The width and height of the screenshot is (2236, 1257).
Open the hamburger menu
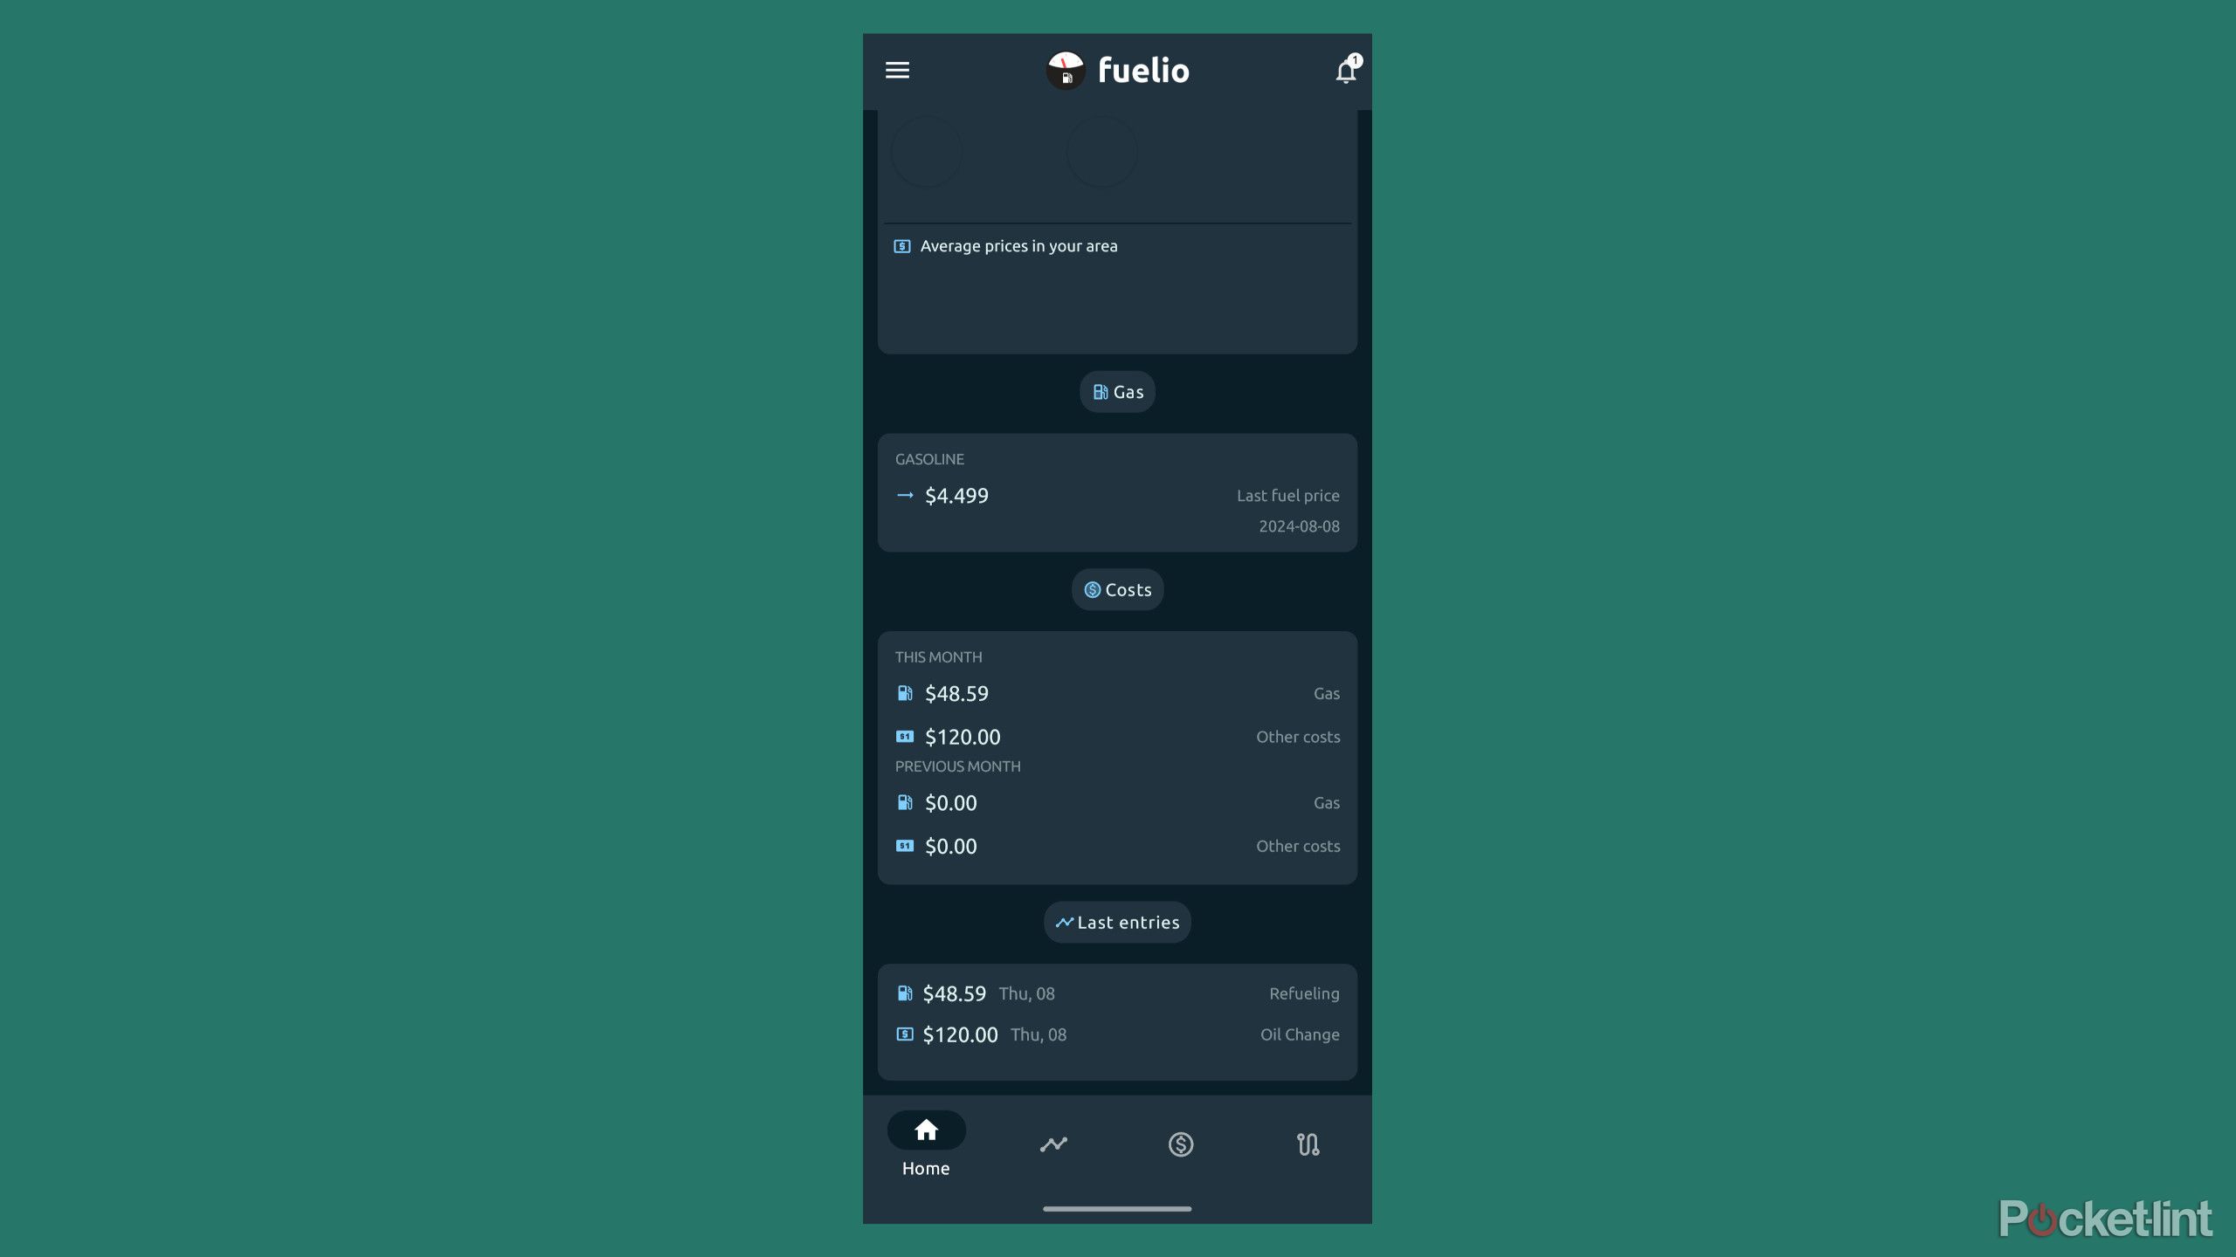897,69
